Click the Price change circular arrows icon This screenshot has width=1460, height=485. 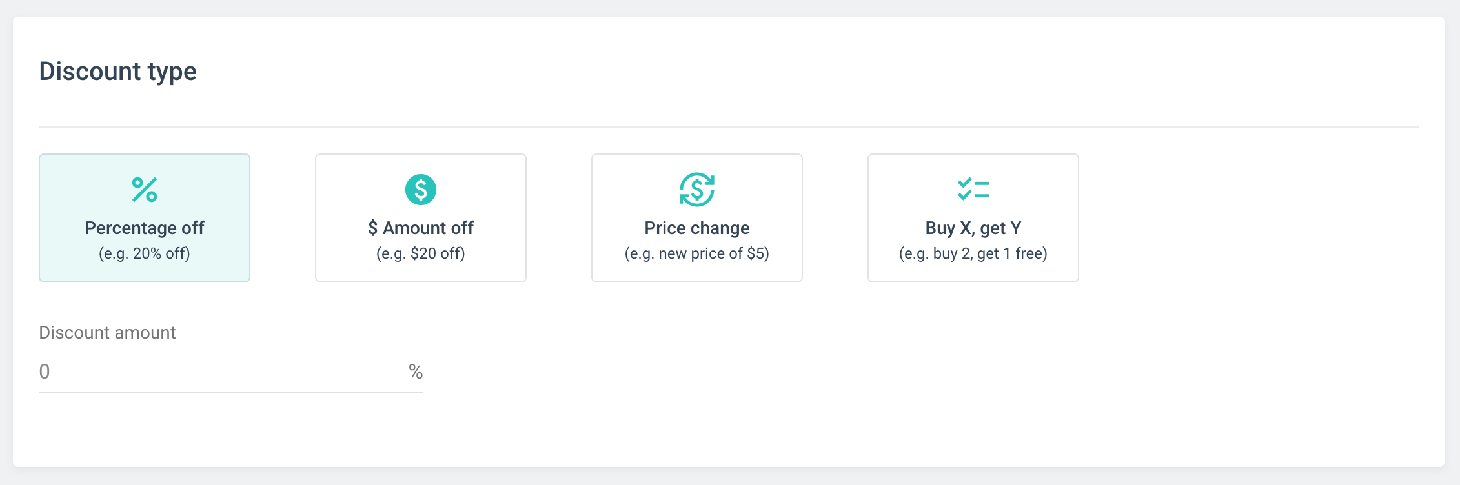tap(697, 190)
